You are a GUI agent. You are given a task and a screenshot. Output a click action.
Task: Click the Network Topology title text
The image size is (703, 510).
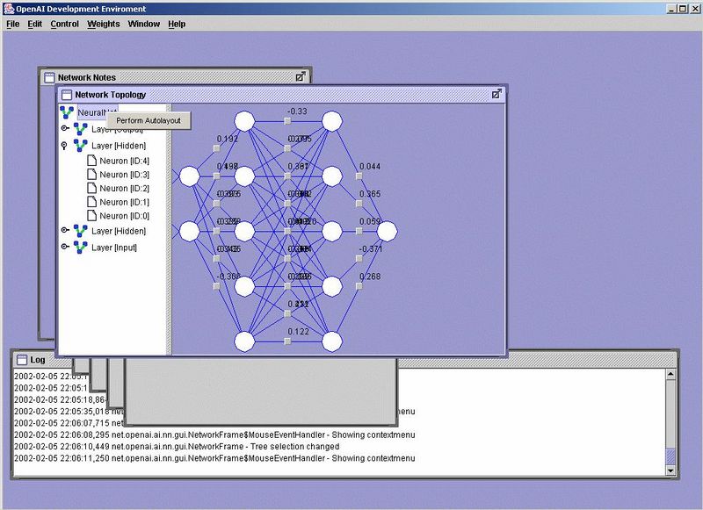coord(111,95)
